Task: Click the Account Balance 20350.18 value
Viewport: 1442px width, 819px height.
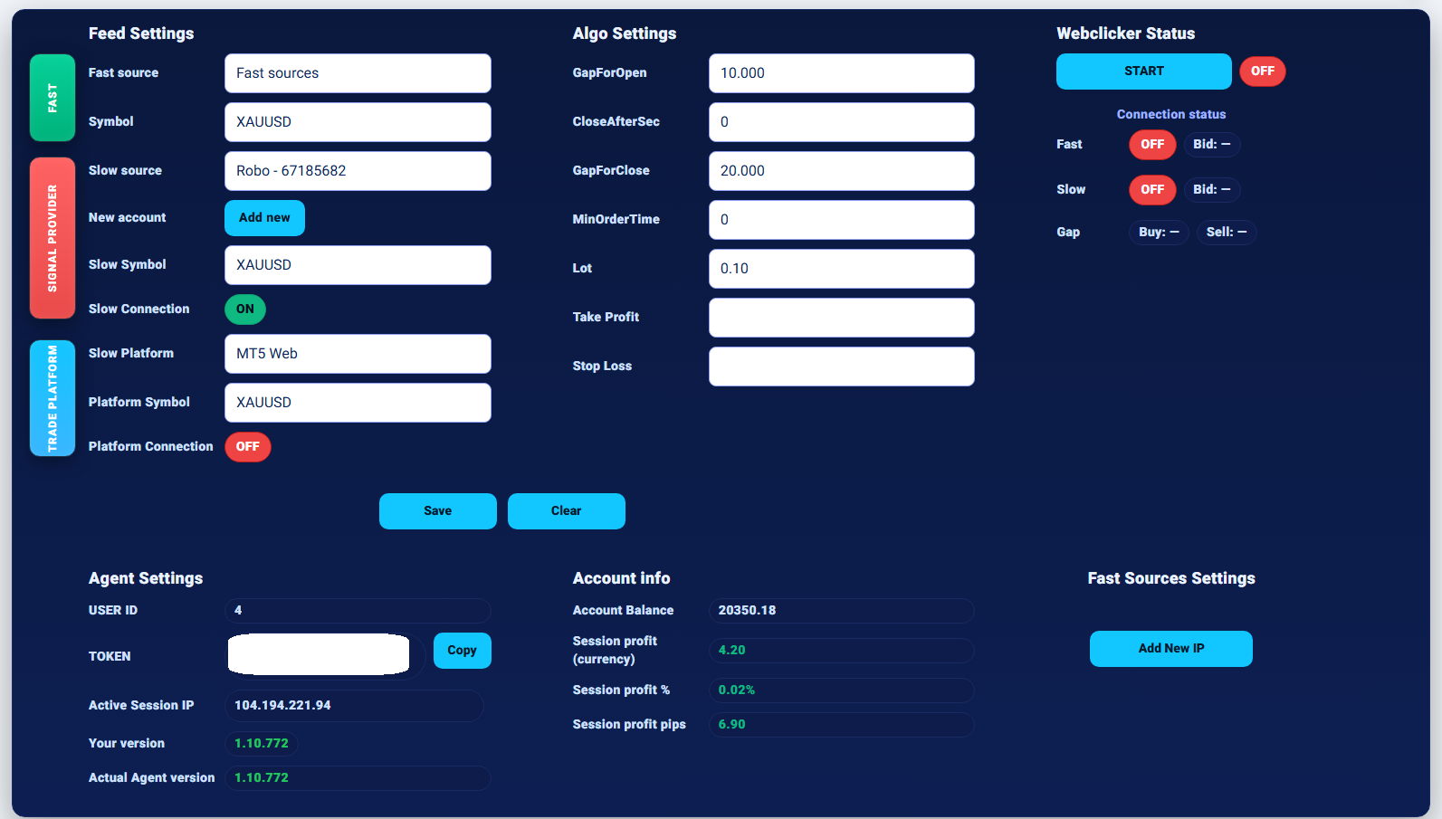Action: pos(842,611)
